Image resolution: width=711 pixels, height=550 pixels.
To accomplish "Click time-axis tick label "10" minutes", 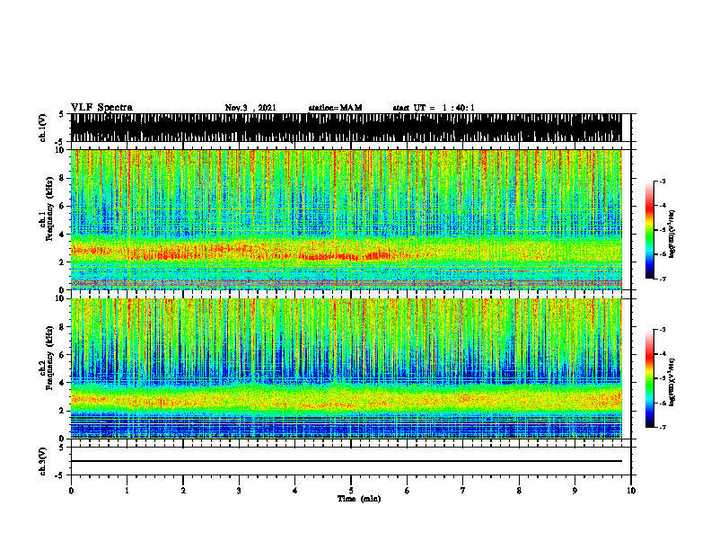I will [631, 491].
